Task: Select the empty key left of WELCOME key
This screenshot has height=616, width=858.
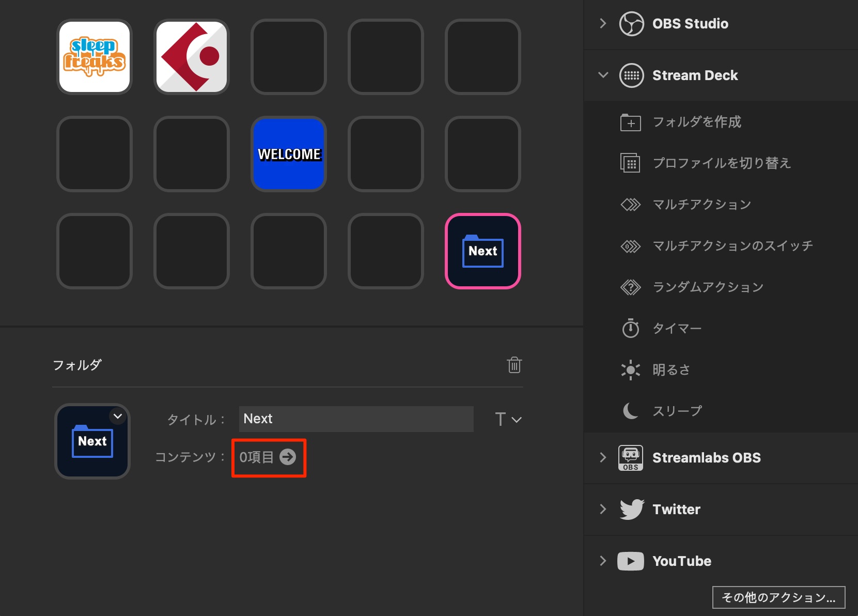Action: (192, 154)
